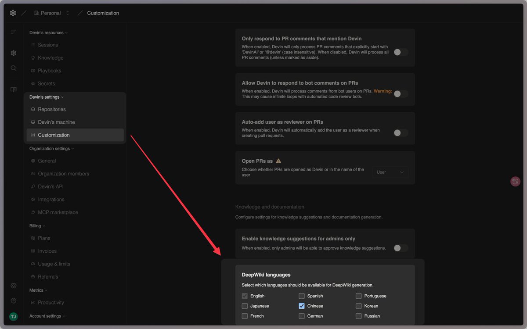Toggle Only respond to PR comments mentioning Devin
Screen dimensions: 527x329
click(x=401, y=52)
